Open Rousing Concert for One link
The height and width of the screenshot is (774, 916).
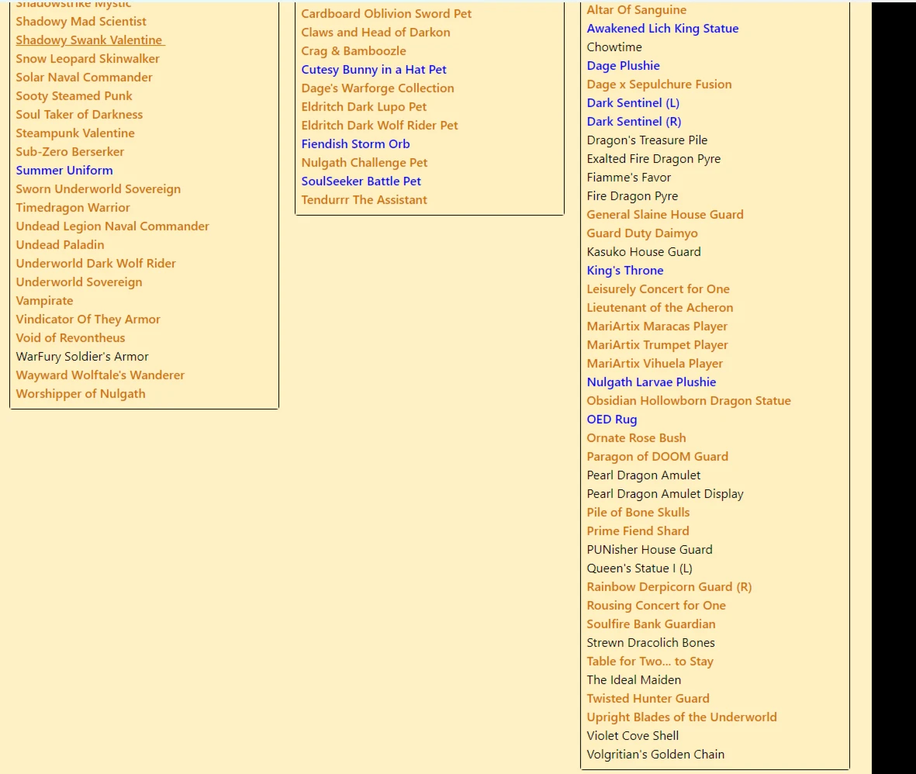656,606
